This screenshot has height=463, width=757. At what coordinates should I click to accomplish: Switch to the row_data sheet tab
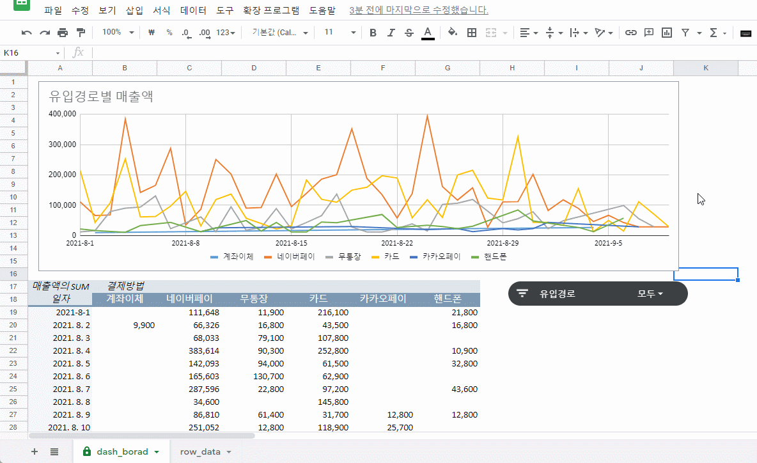pyautogui.click(x=200, y=452)
